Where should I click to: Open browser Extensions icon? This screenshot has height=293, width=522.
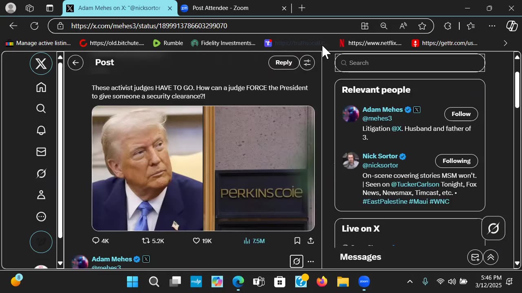(x=447, y=26)
